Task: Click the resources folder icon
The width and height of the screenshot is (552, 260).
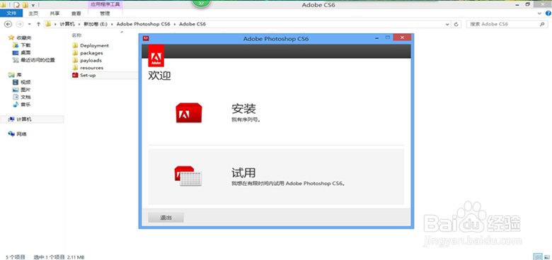Action: (74, 67)
